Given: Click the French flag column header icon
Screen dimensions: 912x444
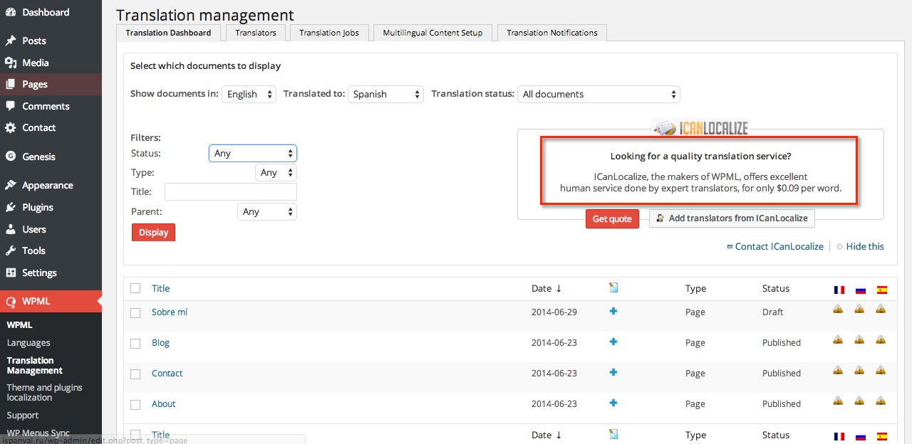Looking at the screenshot, I should point(839,289).
